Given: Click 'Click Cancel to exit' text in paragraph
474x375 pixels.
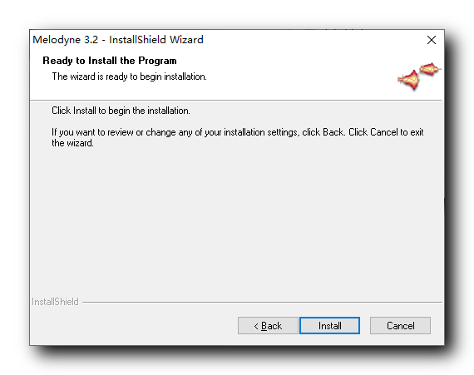Looking at the screenshot, I should click(386, 132).
